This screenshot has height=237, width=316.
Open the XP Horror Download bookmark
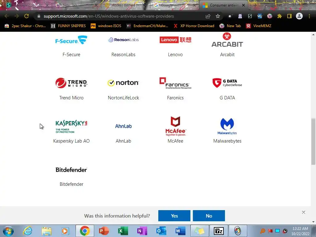[194, 26]
